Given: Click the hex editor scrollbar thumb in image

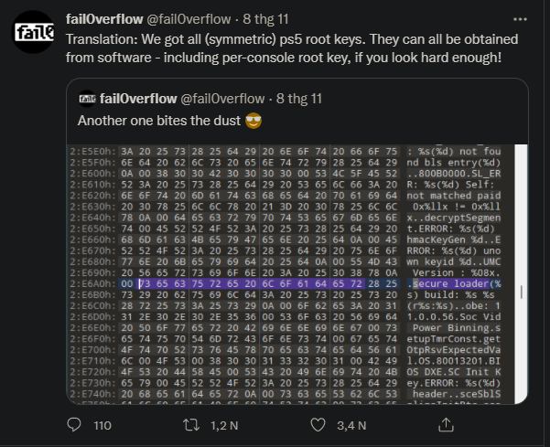Looking at the screenshot, I should click(x=522, y=292).
